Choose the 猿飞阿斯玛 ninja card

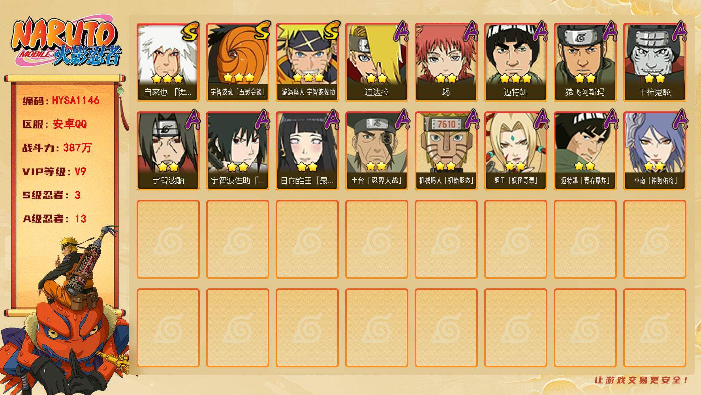585,62
